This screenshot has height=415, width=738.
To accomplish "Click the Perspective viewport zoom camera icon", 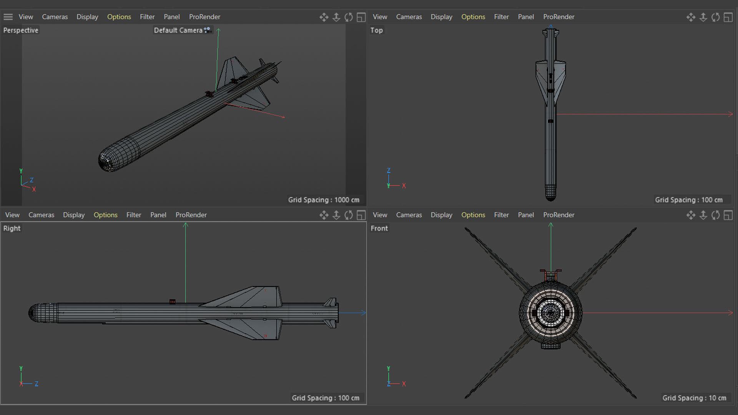I will tap(336, 17).
